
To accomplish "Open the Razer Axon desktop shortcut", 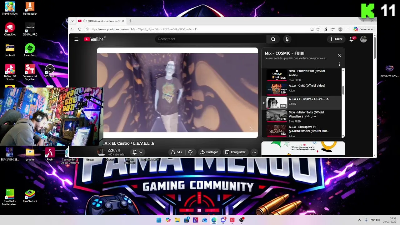I will 30,50.
